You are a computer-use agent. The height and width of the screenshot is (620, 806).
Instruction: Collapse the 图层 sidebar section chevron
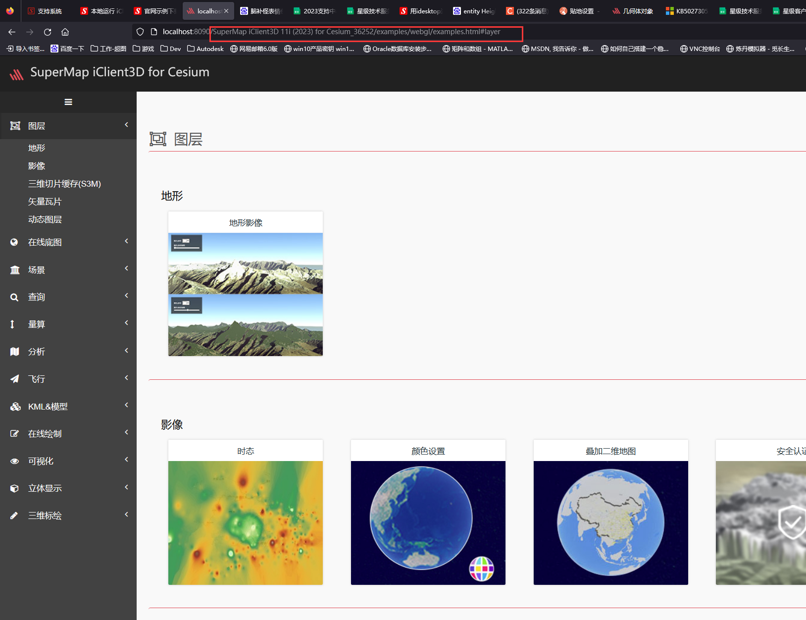tap(127, 125)
